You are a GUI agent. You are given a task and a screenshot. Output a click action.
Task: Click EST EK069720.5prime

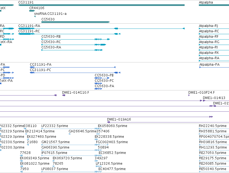coord(67,158)
